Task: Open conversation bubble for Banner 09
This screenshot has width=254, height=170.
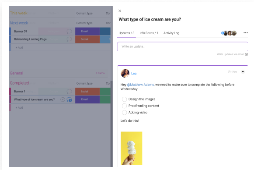Action: click(x=69, y=31)
